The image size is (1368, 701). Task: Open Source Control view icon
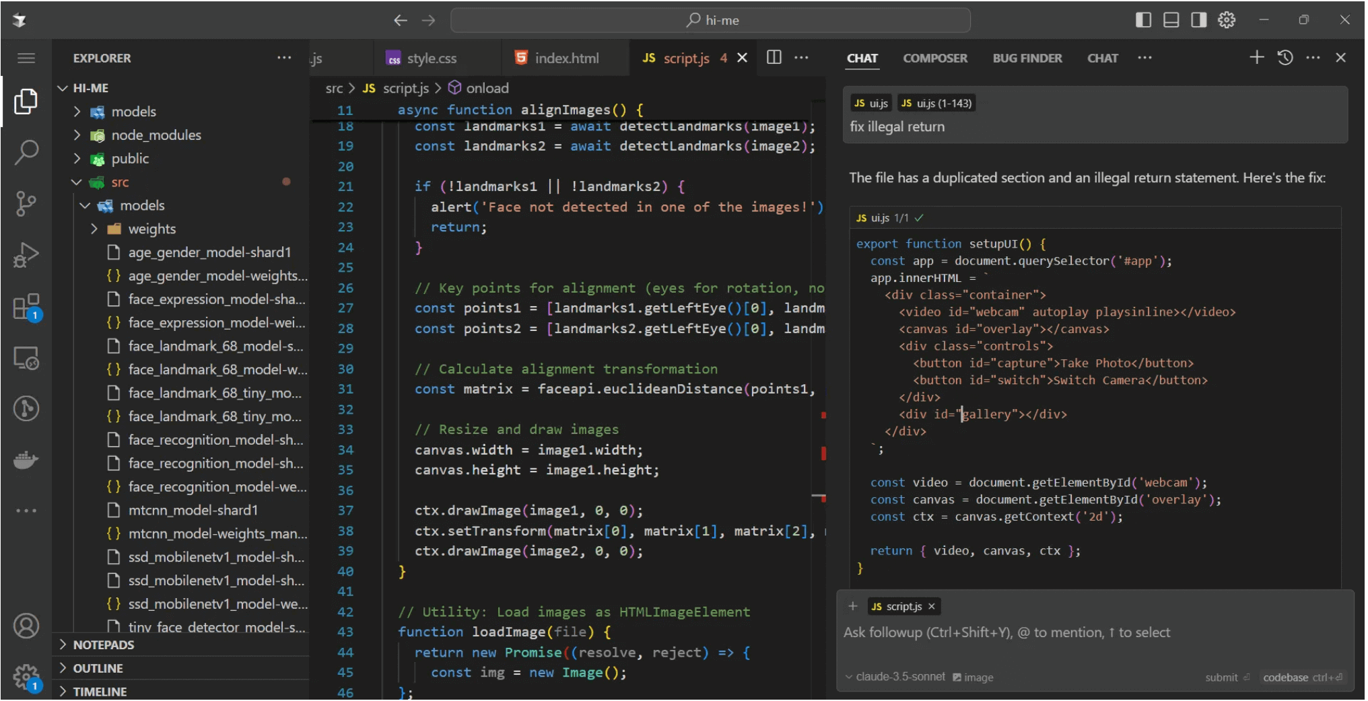click(x=26, y=204)
